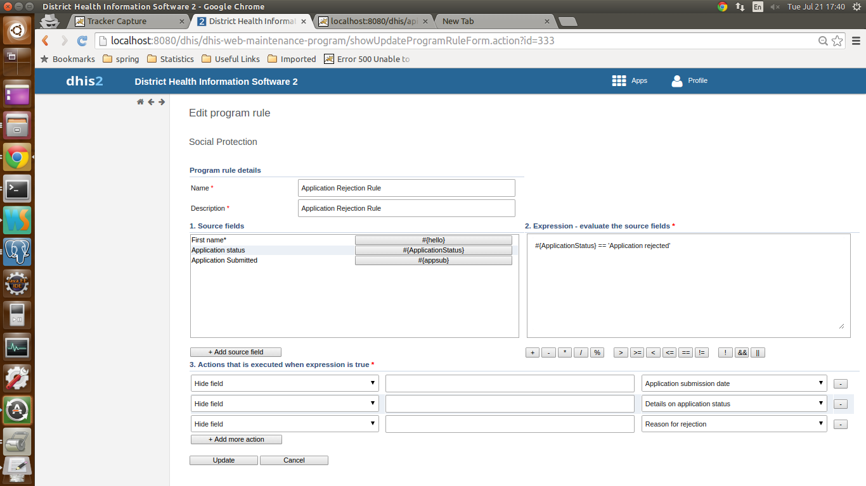This screenshot has width=866, height=486.
Task: Open the Error 500 bookmark
Action: (x=366, y=59)
